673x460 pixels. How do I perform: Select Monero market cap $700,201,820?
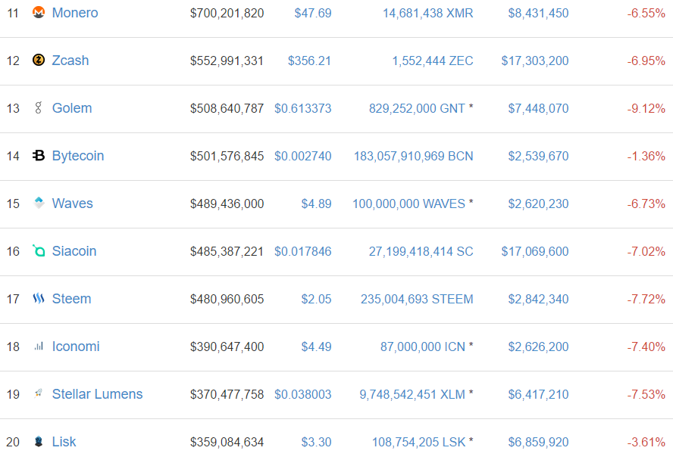[227, 14]
